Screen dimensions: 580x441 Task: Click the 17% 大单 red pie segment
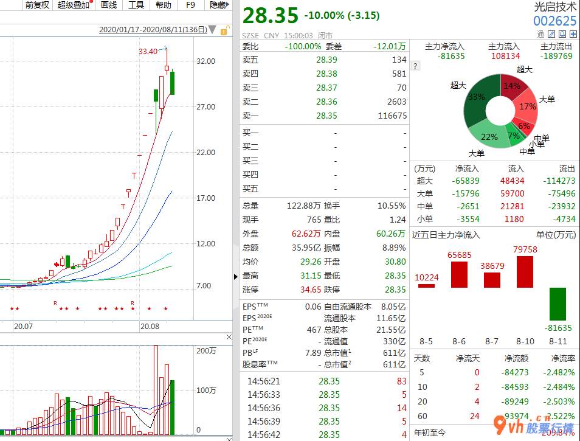[528, 107]
